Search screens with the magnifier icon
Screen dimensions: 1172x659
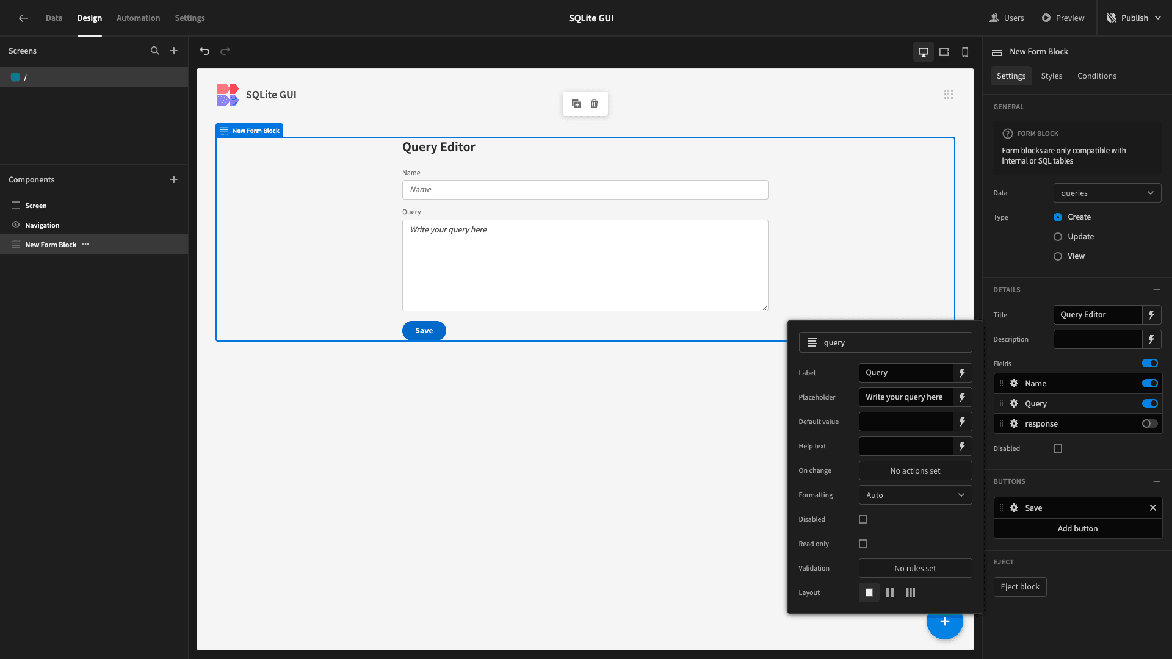[x=155, y=51]
